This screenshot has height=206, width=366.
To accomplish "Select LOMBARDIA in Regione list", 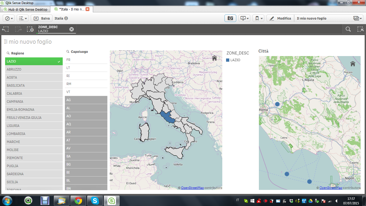I will click(x=34, y=134).
